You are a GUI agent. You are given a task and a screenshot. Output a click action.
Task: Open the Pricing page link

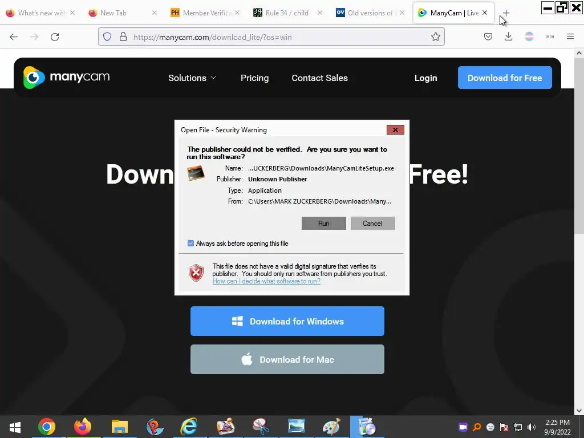[255, 78]
